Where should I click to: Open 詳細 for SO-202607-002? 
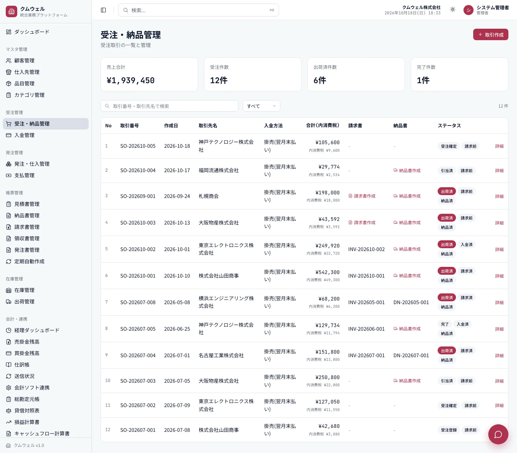click(499, 406)
